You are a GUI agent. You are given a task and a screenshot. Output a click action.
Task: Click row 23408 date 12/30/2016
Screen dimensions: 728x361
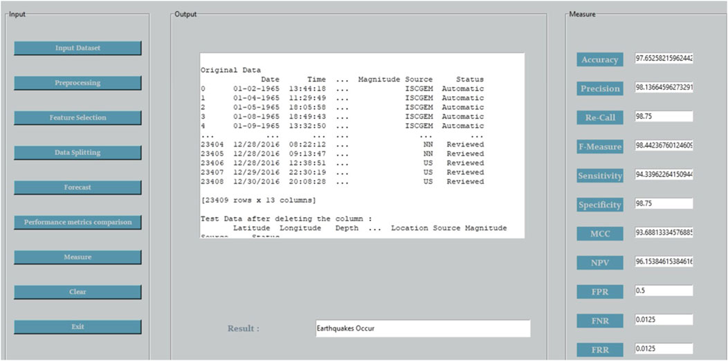tap(256, 182)
